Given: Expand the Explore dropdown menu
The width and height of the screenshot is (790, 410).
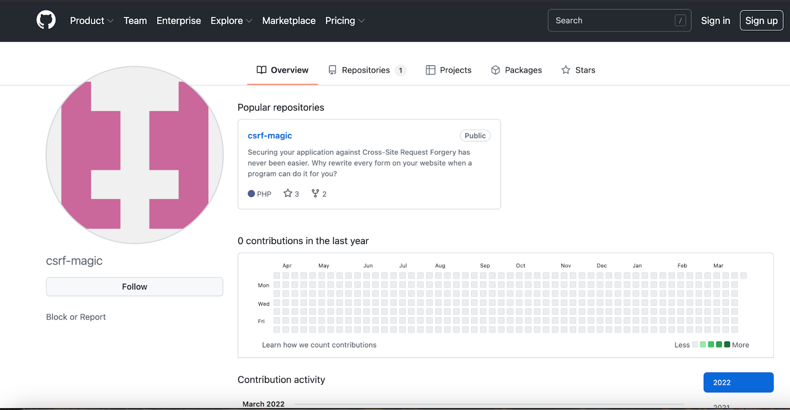Looking at the screenshot, I should point(231,21).
